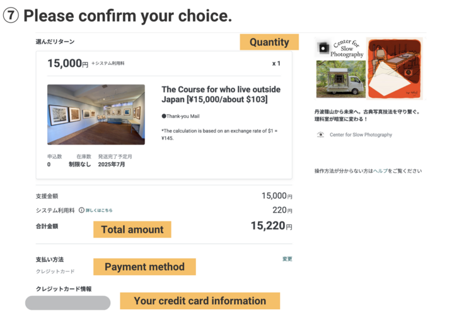The image size is (464, 323).
Task: Click the greyed-out credit card number field
Action: pos(67,303)
